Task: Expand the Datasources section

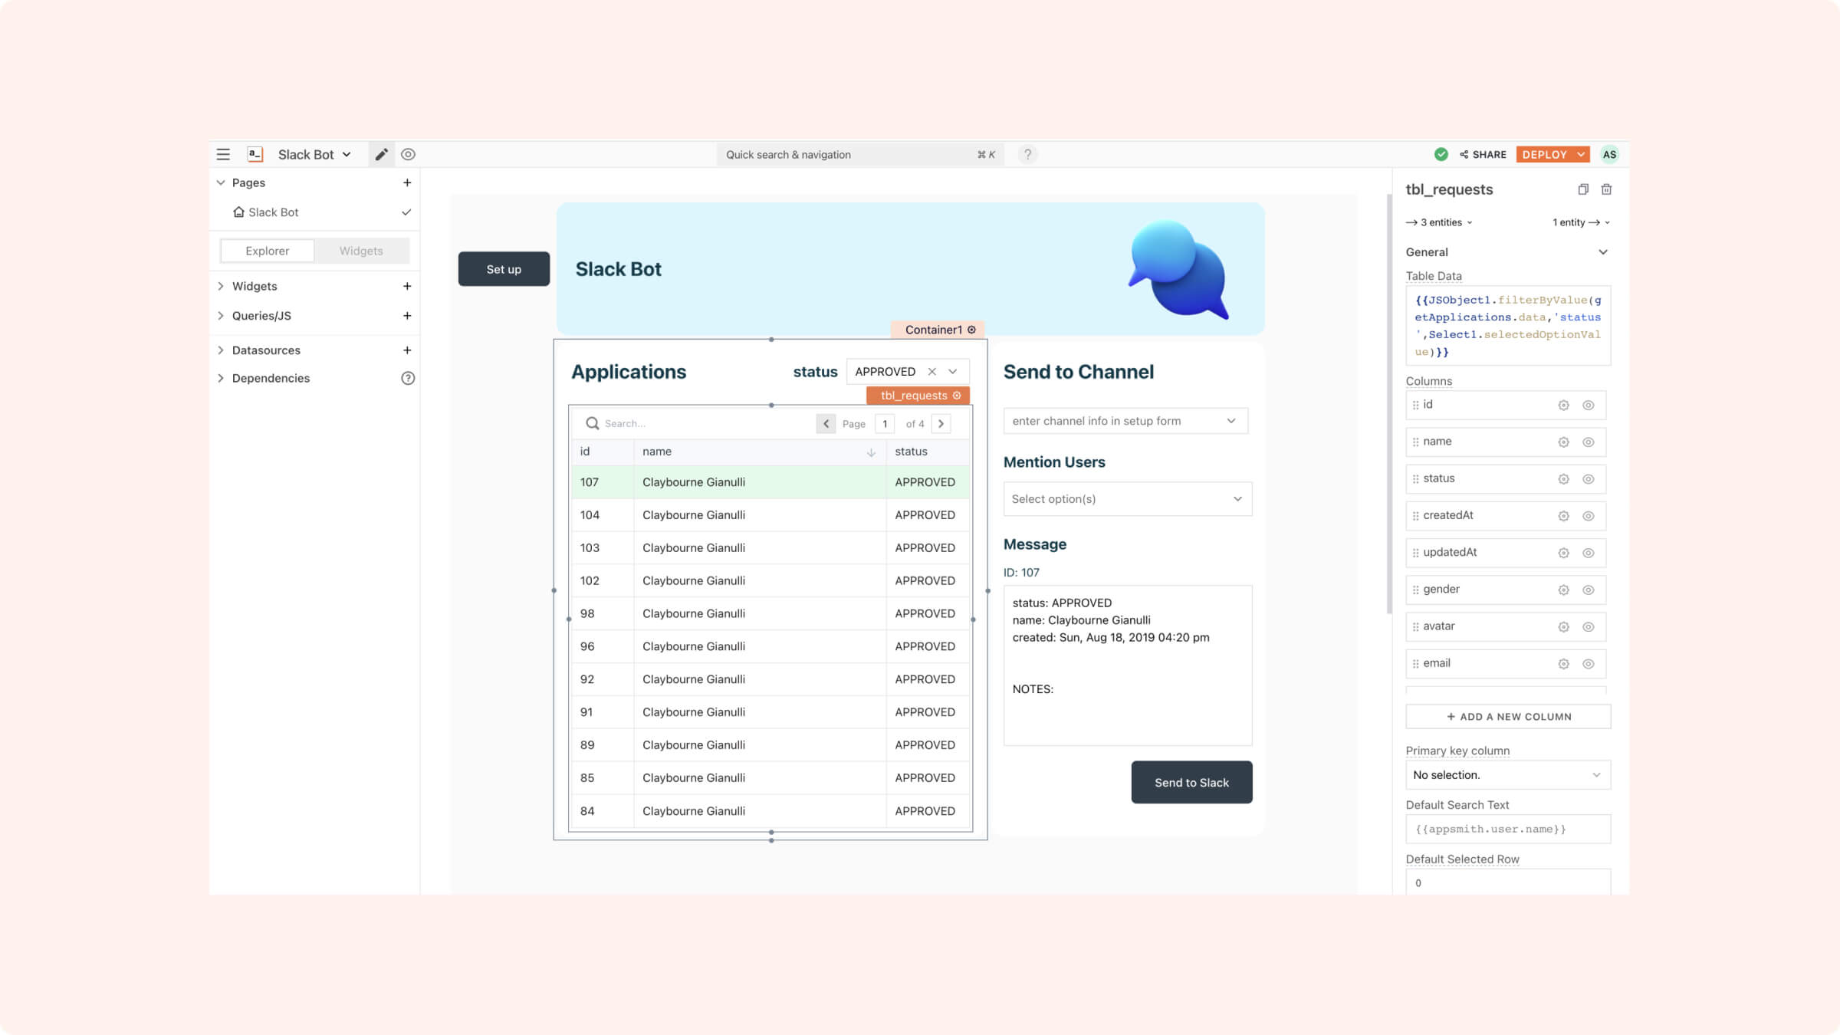Action: click(x=221, y=350)
